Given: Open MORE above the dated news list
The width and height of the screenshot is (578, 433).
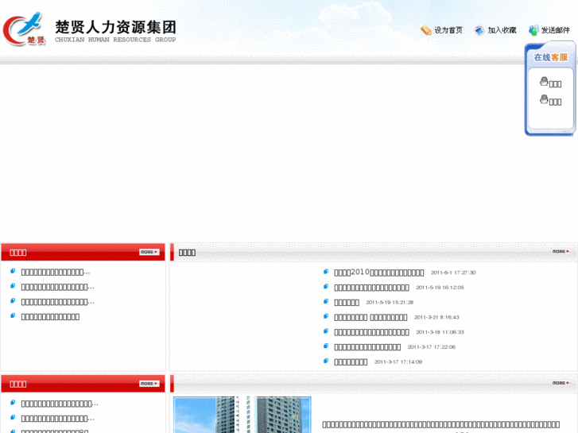Looking at the screenshot, I should [x=561, y=251].
